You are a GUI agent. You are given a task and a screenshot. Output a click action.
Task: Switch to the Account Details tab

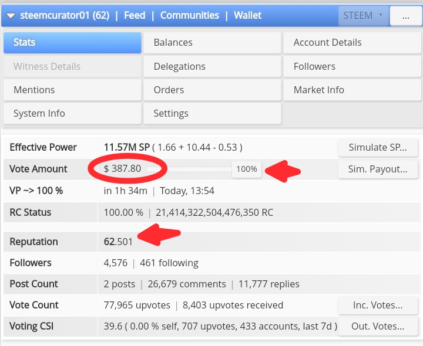pyautogui.click(x=352, y=43)
